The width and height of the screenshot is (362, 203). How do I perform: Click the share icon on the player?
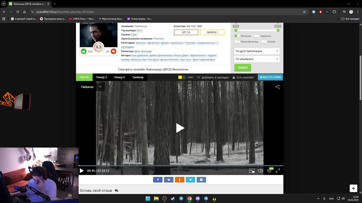(x=277, y=87)
